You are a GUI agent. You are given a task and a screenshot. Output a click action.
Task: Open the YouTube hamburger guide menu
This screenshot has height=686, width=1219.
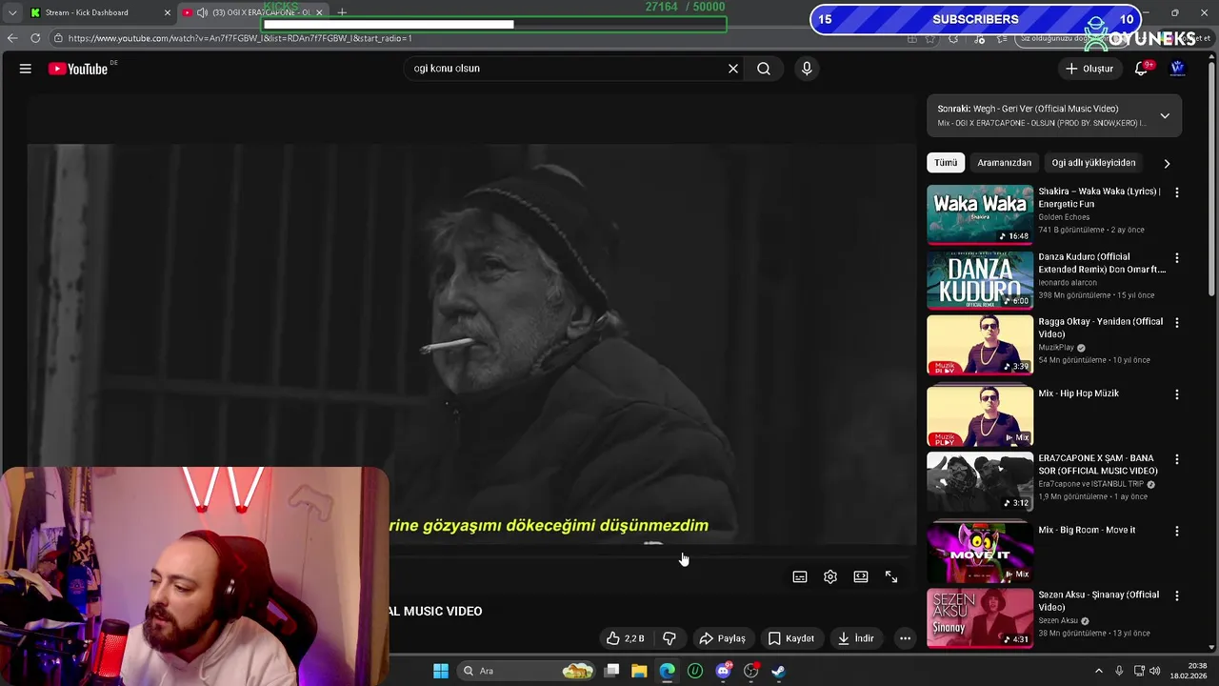pos(26,69)
